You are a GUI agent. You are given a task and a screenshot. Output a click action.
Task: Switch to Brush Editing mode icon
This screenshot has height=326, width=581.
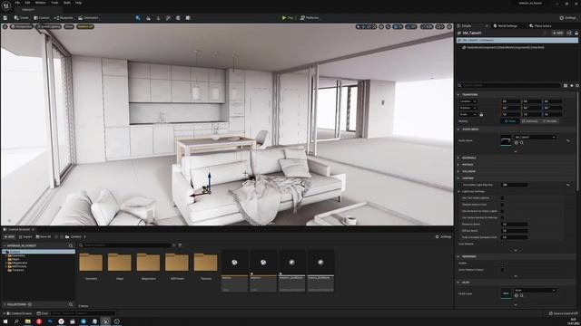pos(188,18)
